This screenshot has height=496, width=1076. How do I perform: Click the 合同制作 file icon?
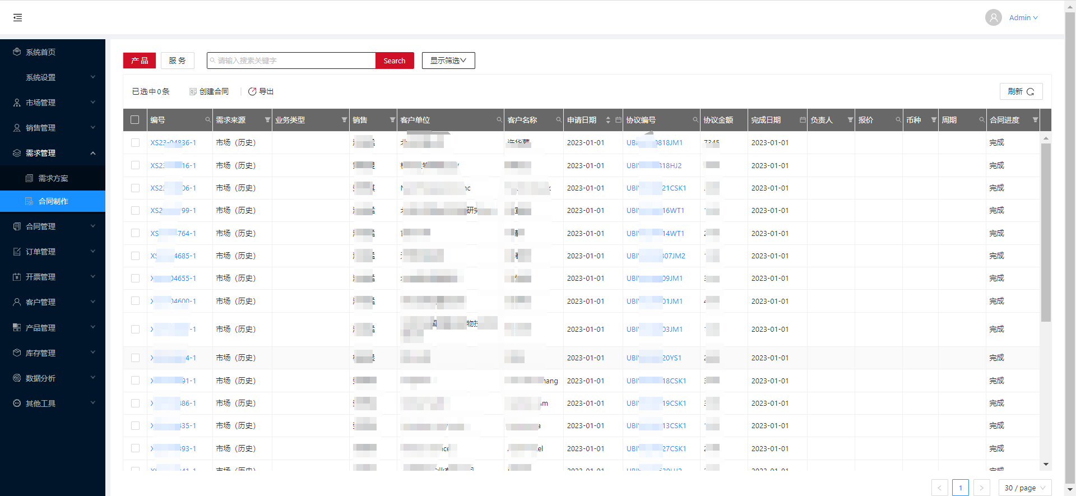29,201
